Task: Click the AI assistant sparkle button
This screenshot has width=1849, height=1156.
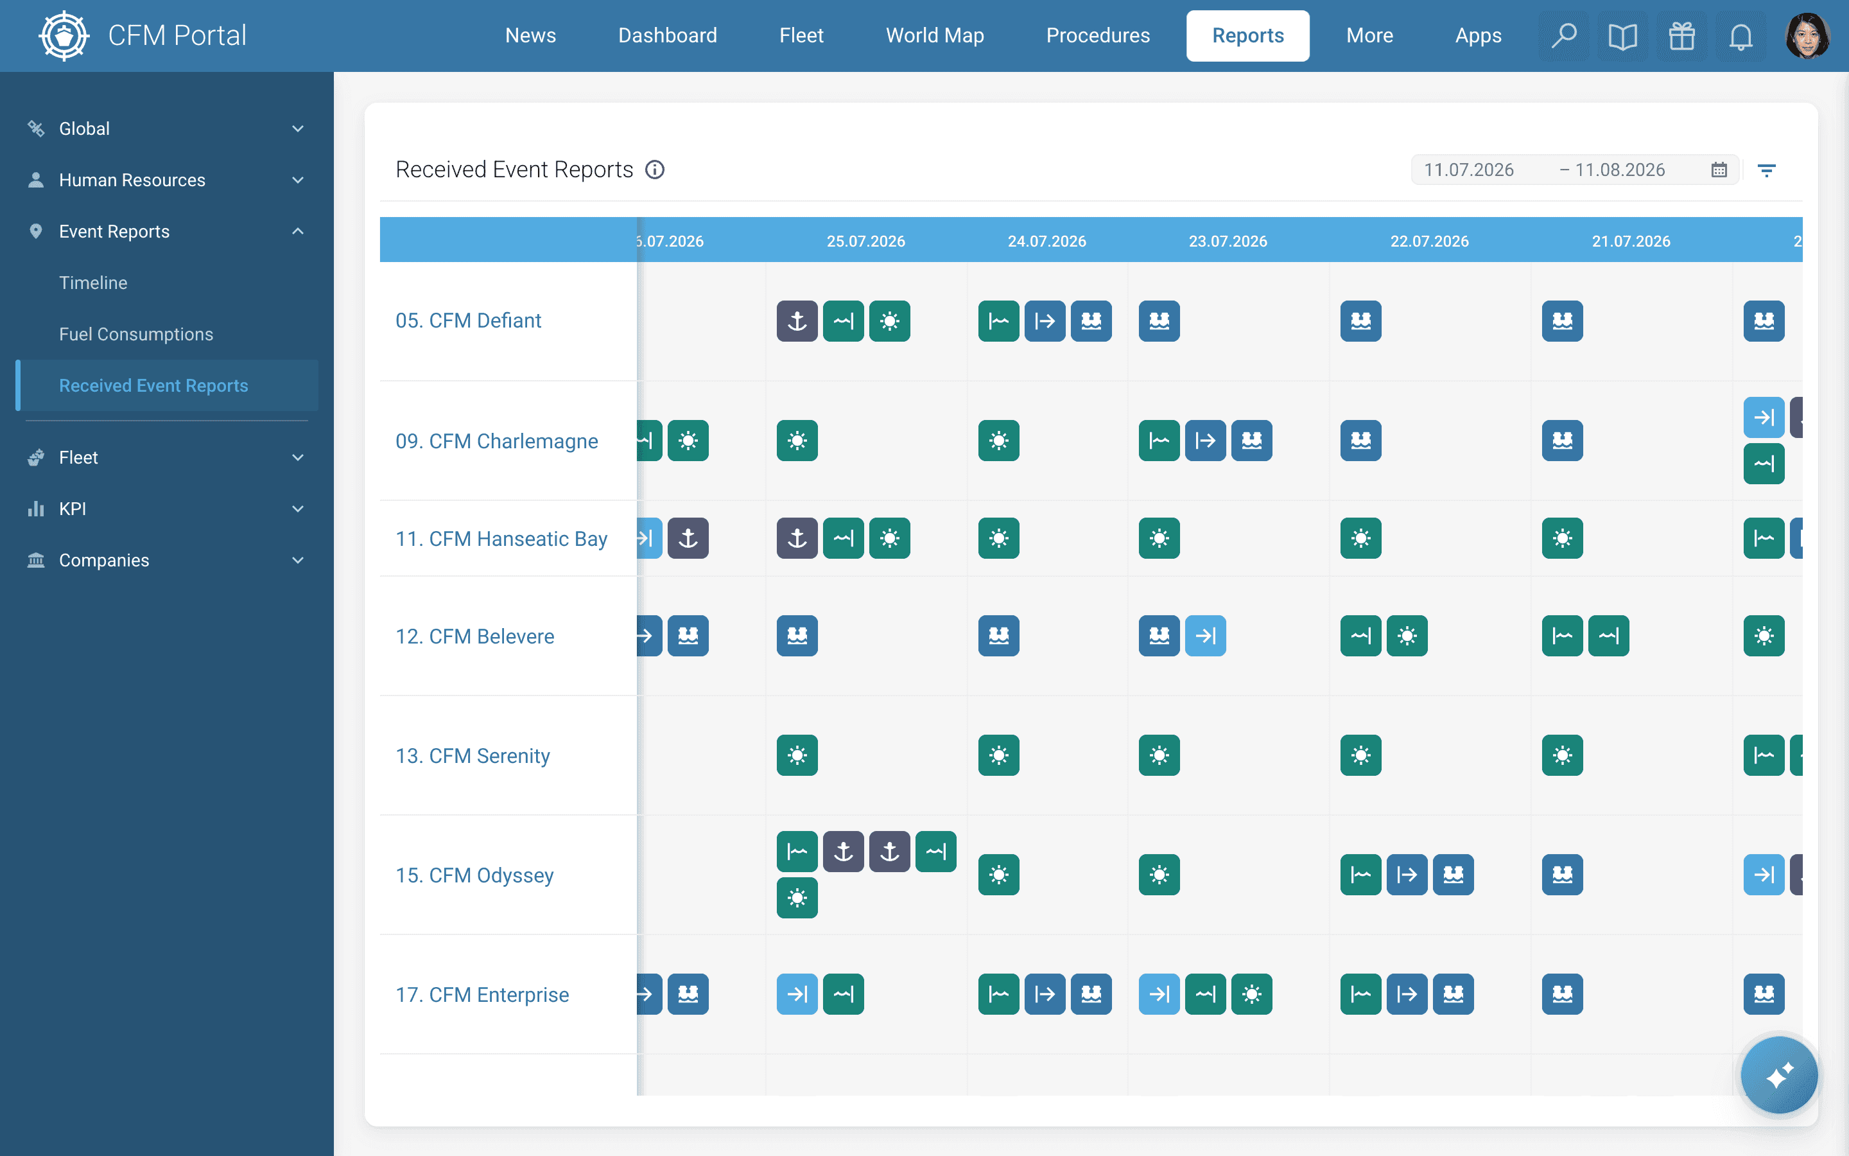Action: pyautogui.click(x=1779, y=1075)
